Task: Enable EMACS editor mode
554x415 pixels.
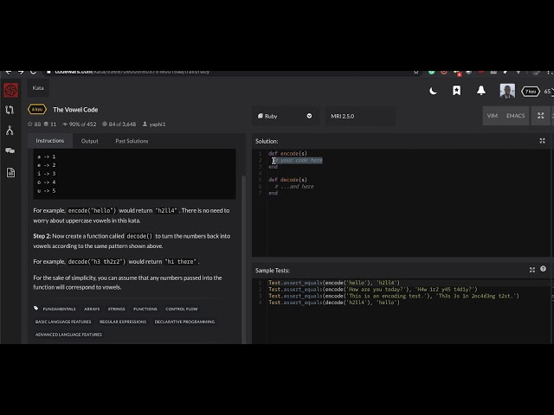Action: (515, 116)
